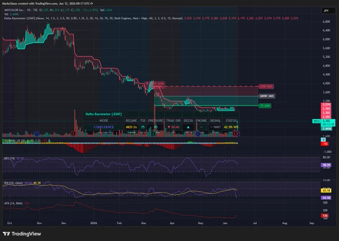Click the green TP price label
The height and width of the screenshot is (241, 339).
click(265, 106)
